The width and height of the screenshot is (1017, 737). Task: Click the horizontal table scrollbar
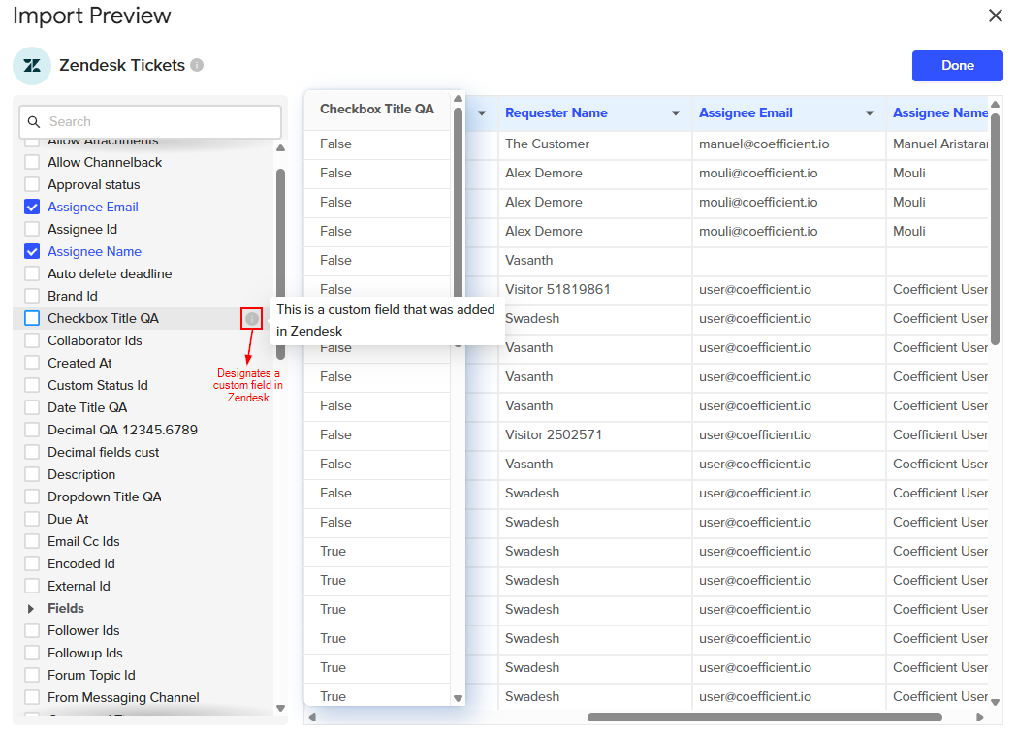tap(764, 718)
